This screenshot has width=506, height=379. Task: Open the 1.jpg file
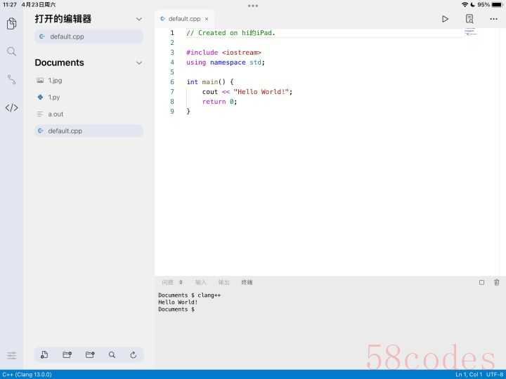coord(89,80)
